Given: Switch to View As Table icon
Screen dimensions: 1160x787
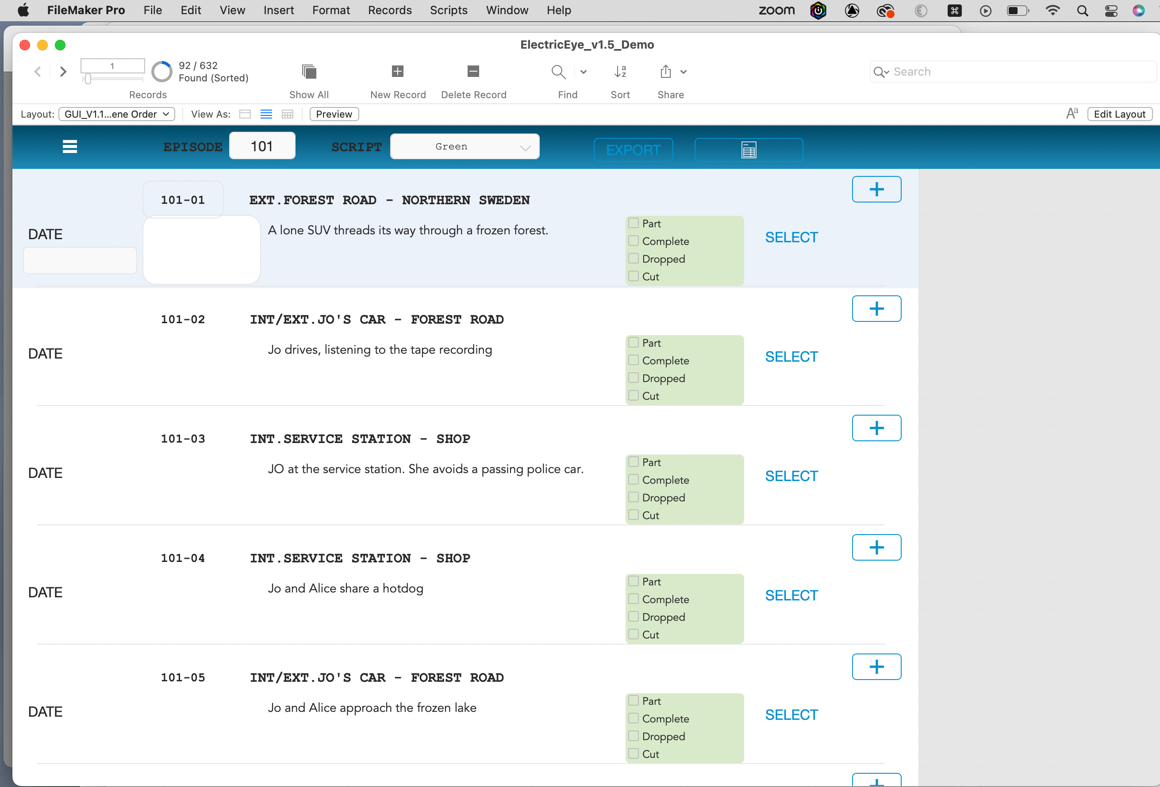Looking at the screenshot, I should 288,114.
